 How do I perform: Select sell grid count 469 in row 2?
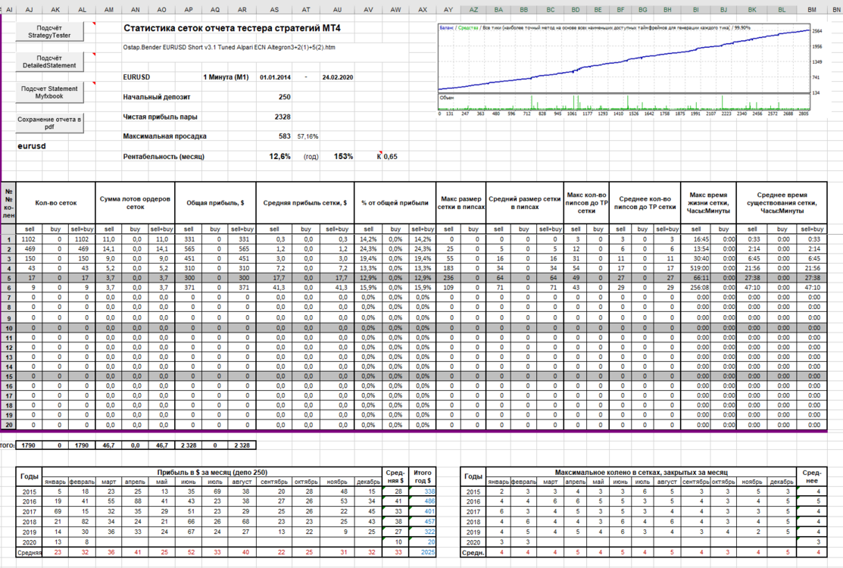click(x=30, y=249)
